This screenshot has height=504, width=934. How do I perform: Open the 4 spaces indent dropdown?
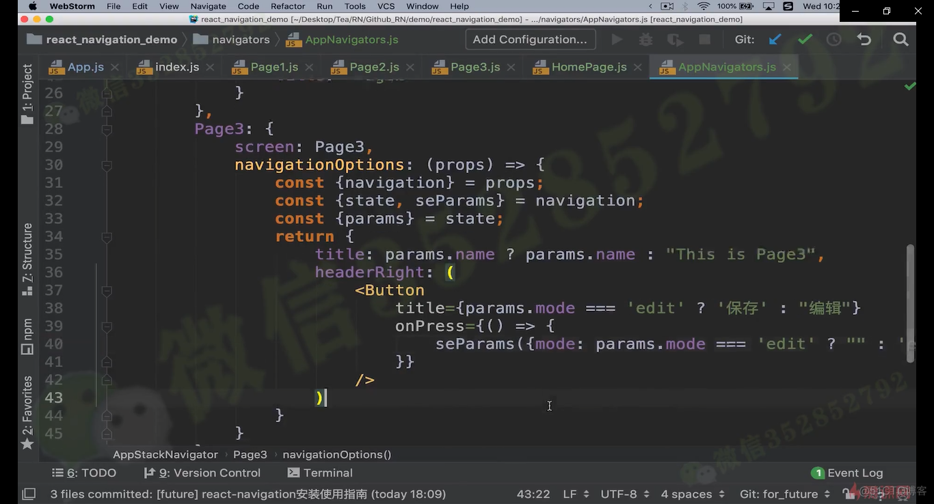pos(693,494)
